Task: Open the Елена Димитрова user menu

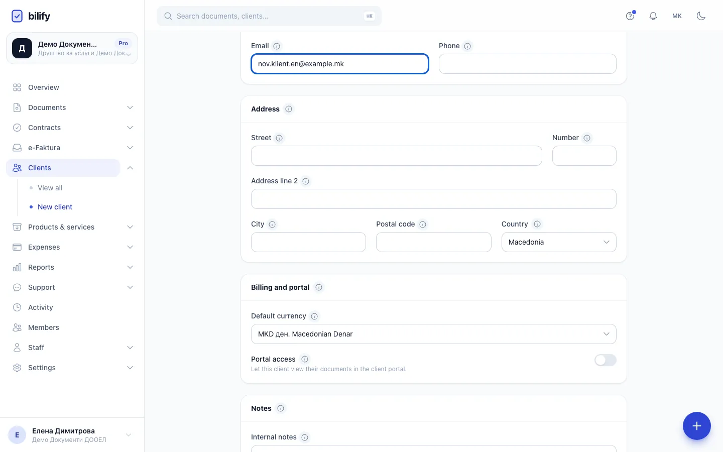Action: point(72,435)
